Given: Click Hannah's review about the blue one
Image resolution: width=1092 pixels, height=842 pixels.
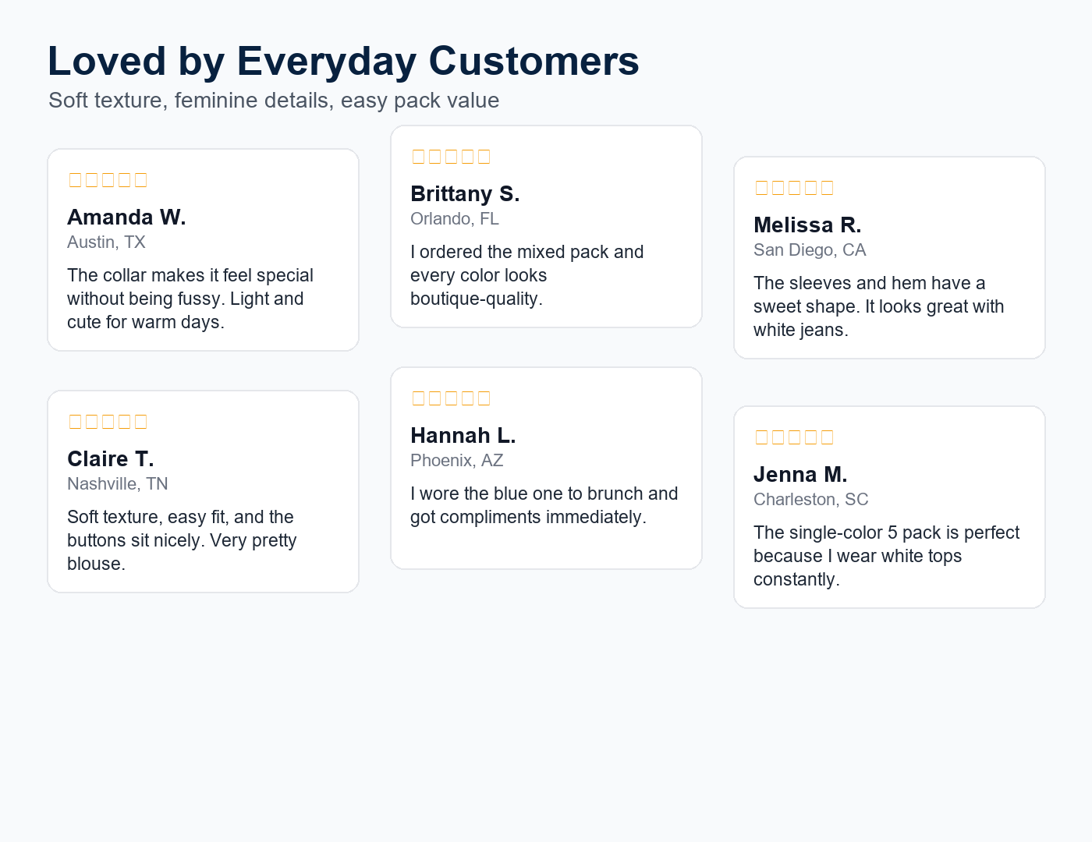Looking at the screenshot, I should click(544, 505).
